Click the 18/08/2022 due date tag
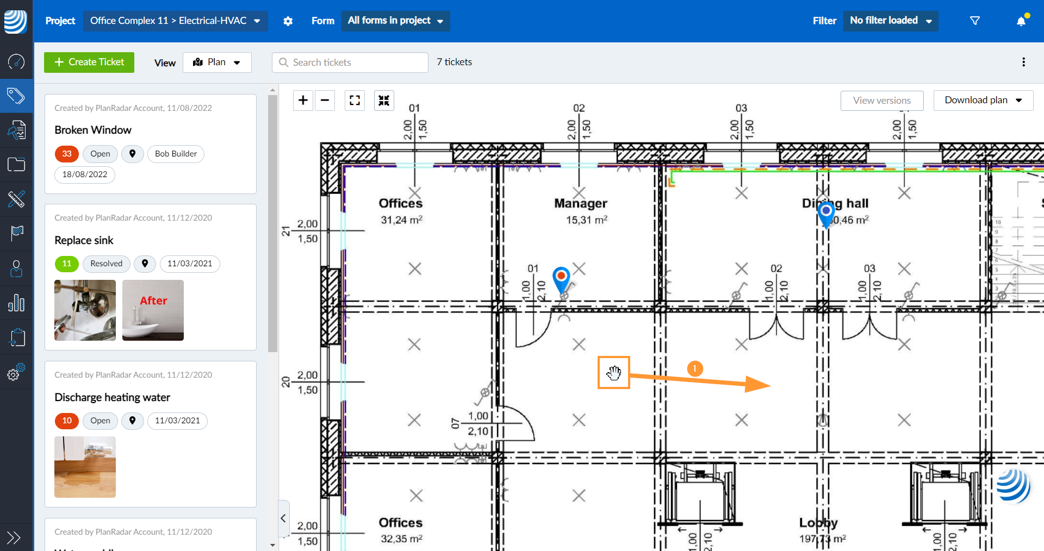1044x551 pixels. coord(85,174)
